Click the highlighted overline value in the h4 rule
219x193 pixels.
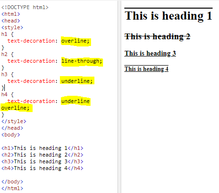[x=15, y=108]
